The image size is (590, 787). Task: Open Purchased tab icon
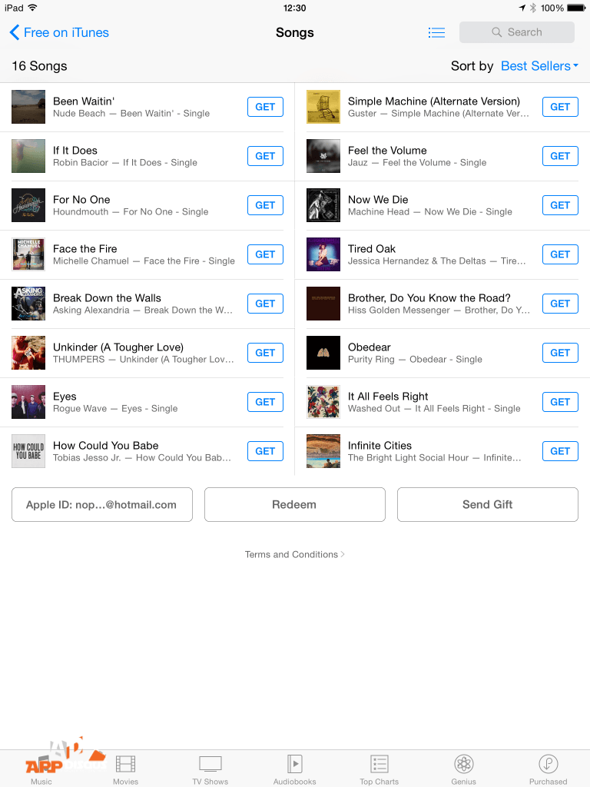(x=549, y=764)
